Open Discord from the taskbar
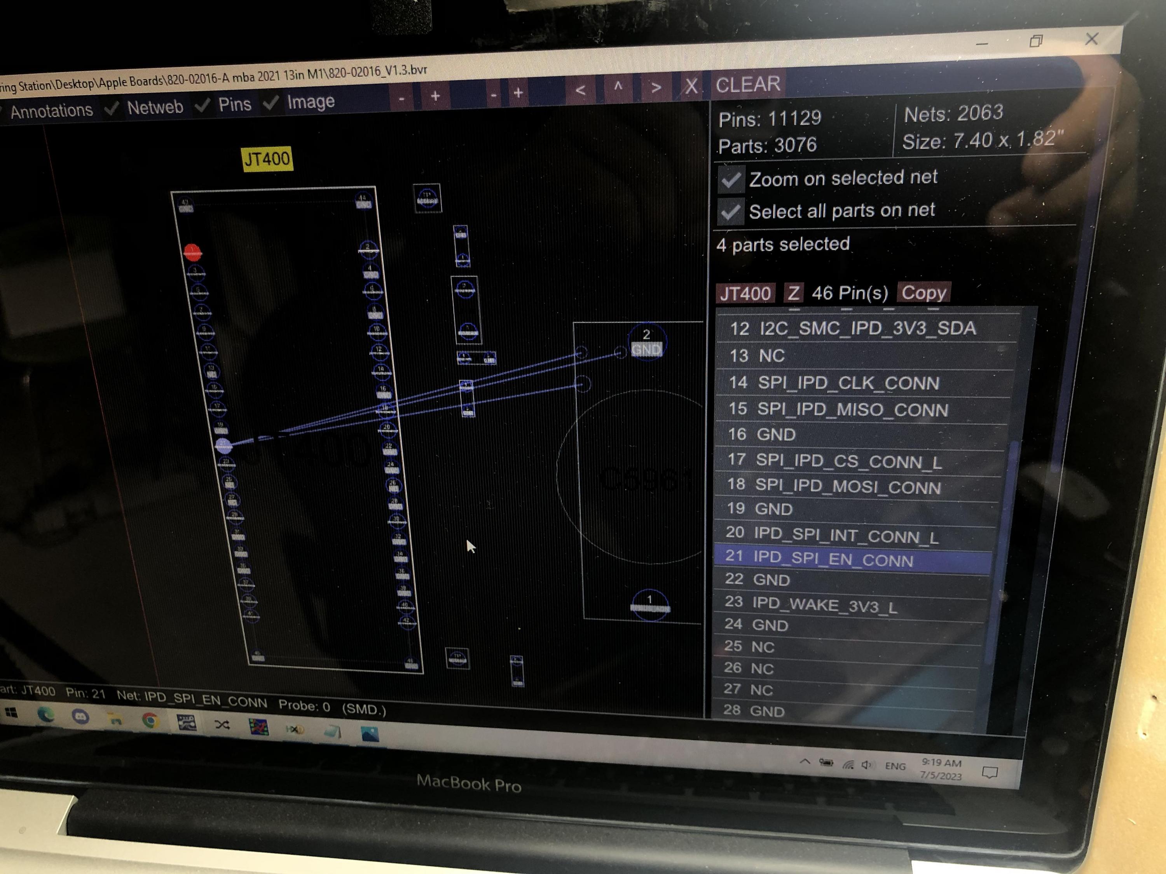 (81, 717)
